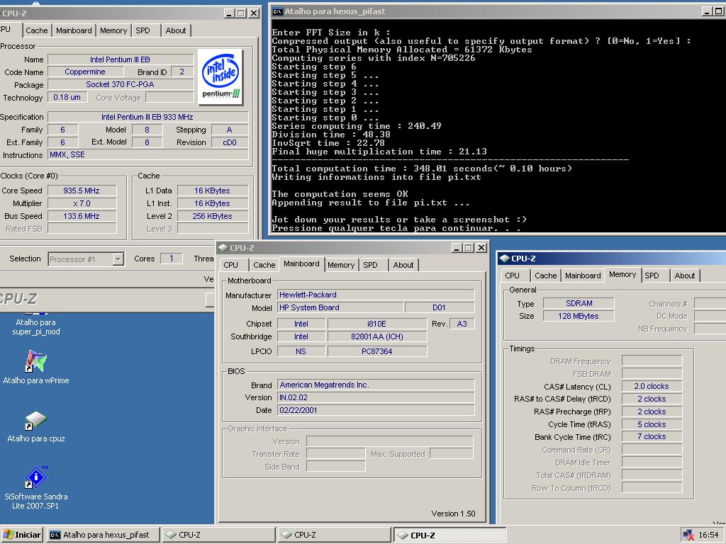Click the Bank Cycle Time 7 clocks value
The height and width of the screenshot is (544, 726).
coord(652,436)
